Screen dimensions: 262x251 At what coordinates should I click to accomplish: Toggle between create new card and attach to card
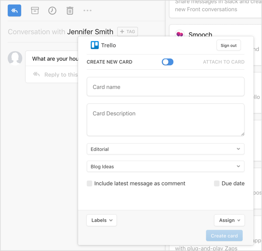167,62
